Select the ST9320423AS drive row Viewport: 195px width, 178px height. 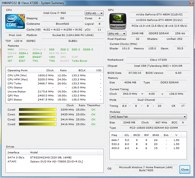tap(54, 157)
